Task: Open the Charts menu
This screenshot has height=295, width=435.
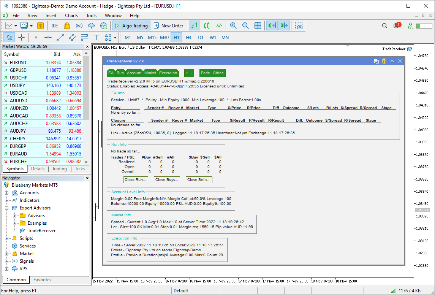Action: click(x=71, y=16)
